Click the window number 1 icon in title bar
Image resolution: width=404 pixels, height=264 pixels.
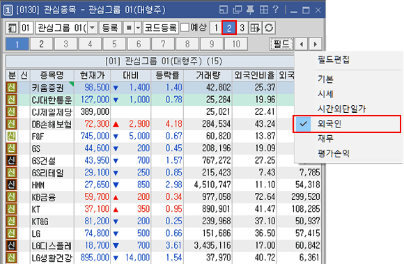pyautogui.click(x=8, y=10)
